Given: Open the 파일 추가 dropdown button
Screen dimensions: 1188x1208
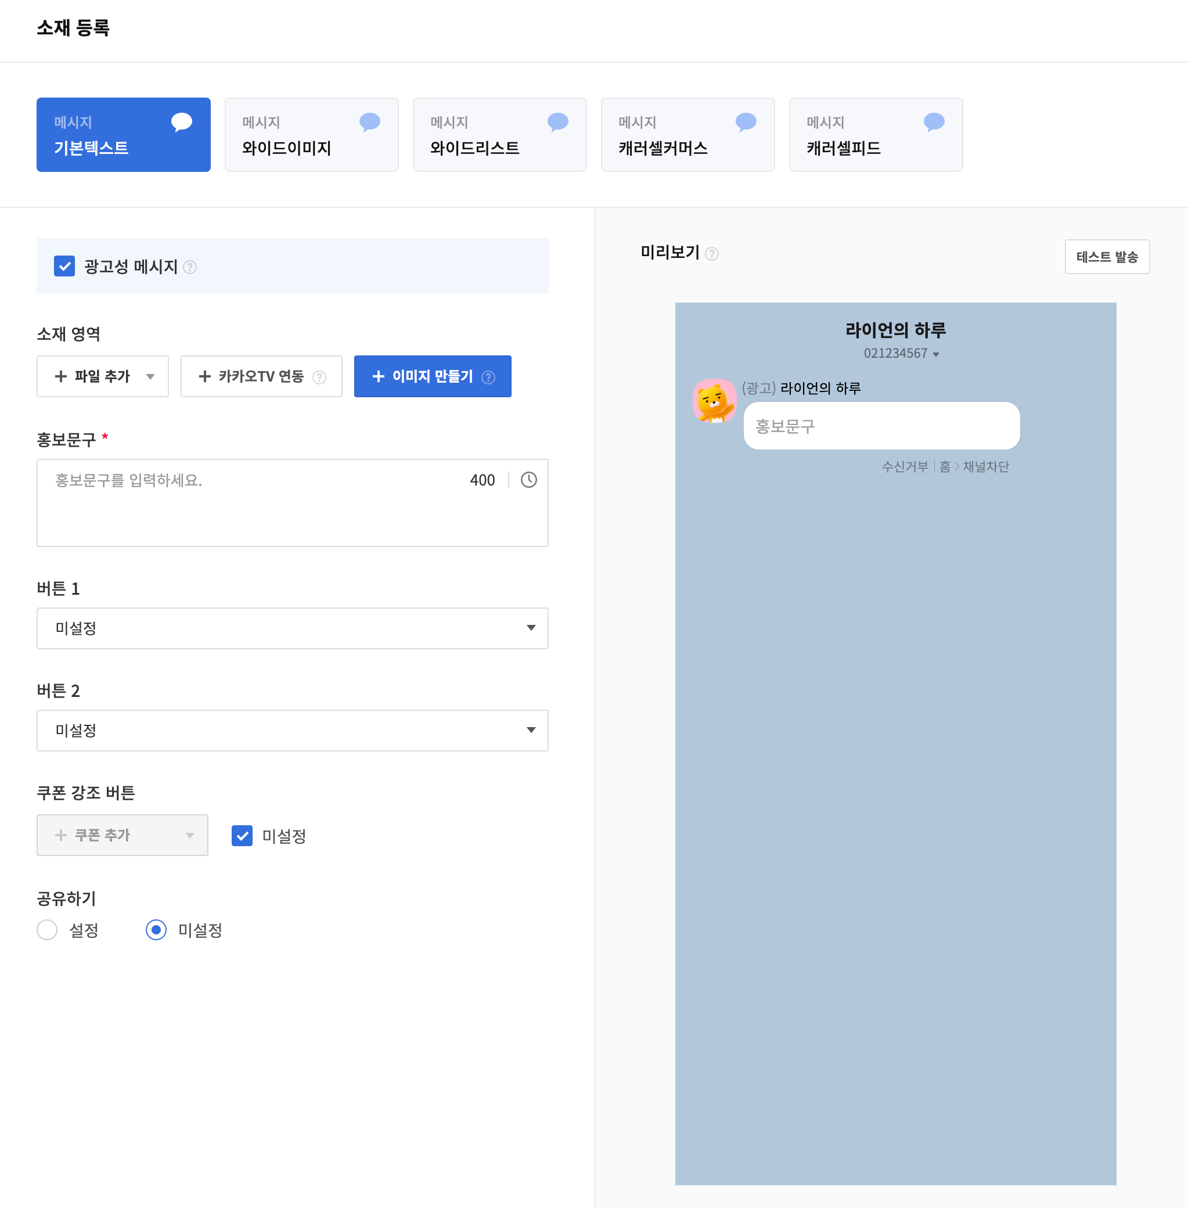Looking at the screenshot, I should [103, 376].
